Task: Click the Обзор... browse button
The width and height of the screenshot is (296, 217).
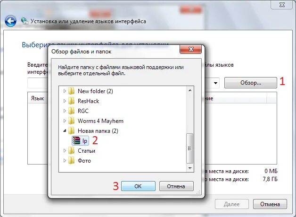Action: tap(250, 83)
